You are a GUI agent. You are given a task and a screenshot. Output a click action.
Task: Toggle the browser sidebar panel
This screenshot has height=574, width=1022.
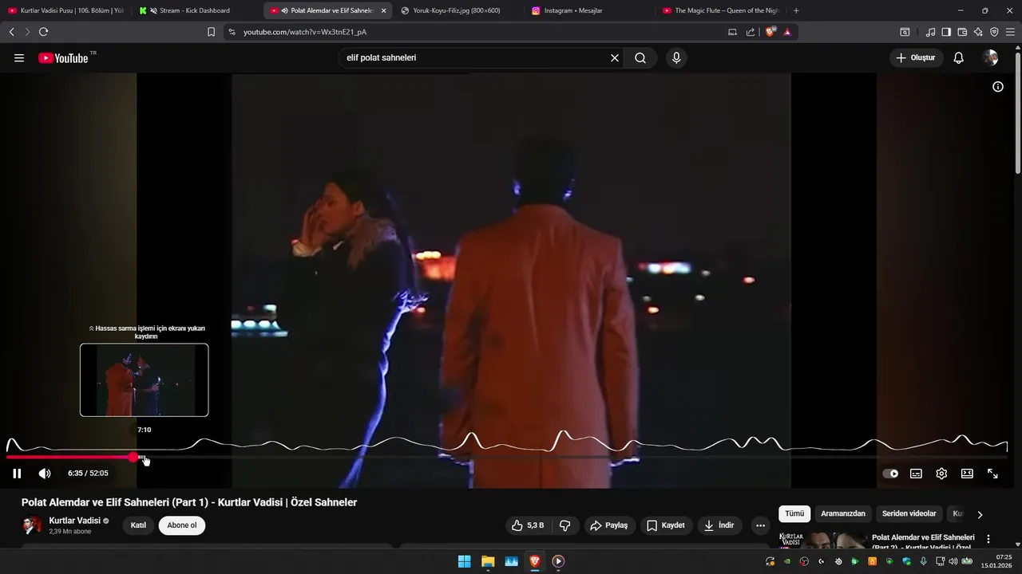click(946, 32)
